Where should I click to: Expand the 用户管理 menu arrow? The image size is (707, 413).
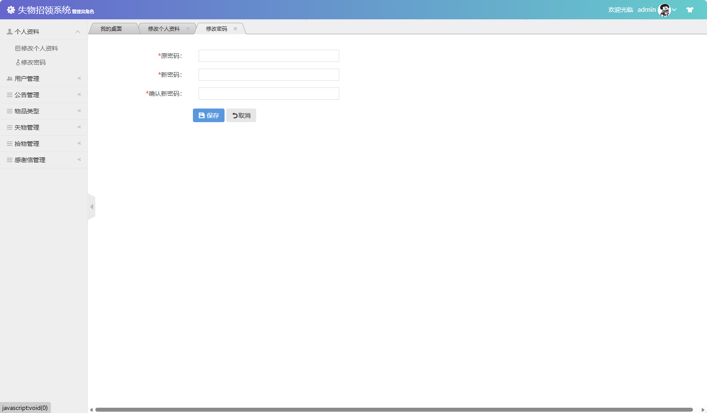pyautogui.click(x=79, y=78)
